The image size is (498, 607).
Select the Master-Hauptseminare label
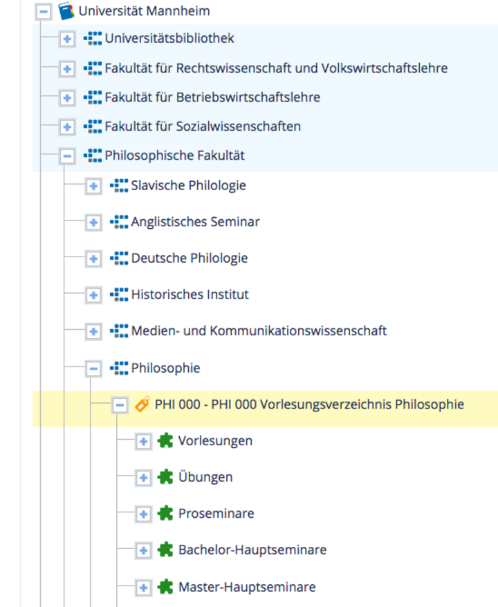tap(247, 587)
